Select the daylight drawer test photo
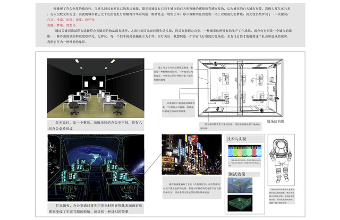The height and width of the screenshot is (220, 340). tap(240, 185)
